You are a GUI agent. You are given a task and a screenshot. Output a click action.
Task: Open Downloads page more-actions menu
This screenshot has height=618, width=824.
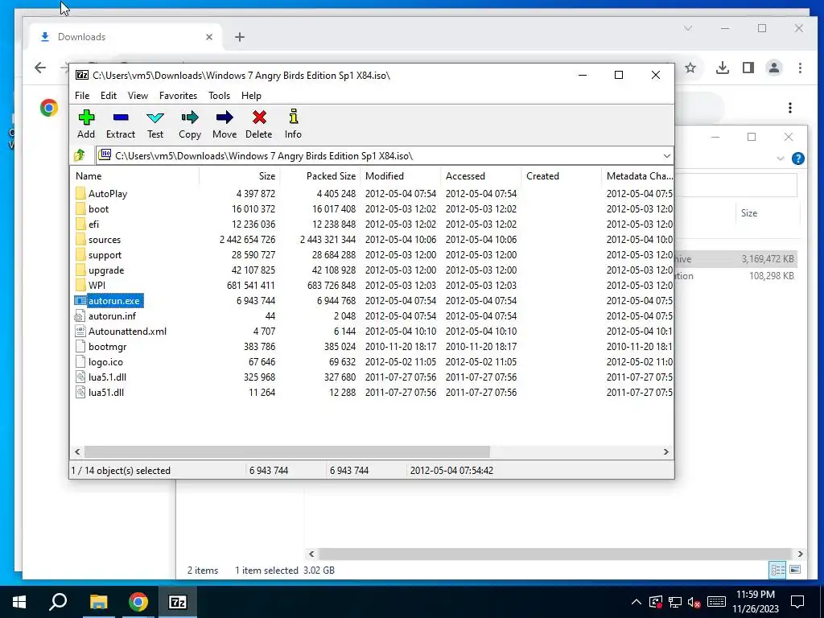(790, 108)
